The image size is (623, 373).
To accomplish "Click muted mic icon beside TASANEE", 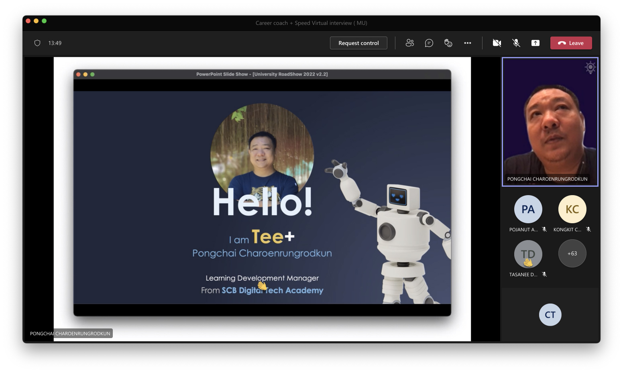I will (544, 275).
